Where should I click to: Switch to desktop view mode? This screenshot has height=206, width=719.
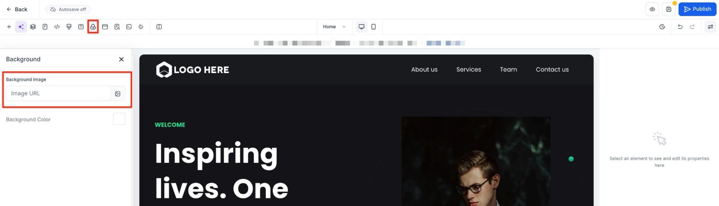pyautogui.click(x=361, y=27)
